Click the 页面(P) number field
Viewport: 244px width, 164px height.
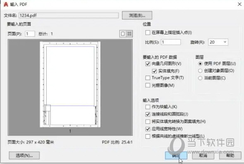point(30,34)
